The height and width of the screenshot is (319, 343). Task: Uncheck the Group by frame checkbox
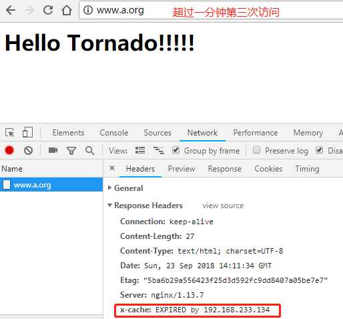[176, 150]
